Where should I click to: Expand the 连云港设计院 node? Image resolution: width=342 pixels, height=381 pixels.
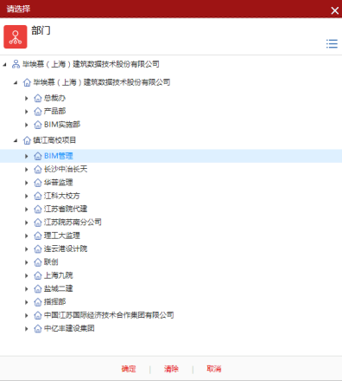27,249
